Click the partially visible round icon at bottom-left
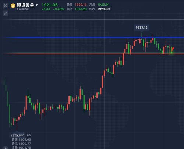This screenshot has height=149, width=184. pyautogui.click(x=6, y=148)
